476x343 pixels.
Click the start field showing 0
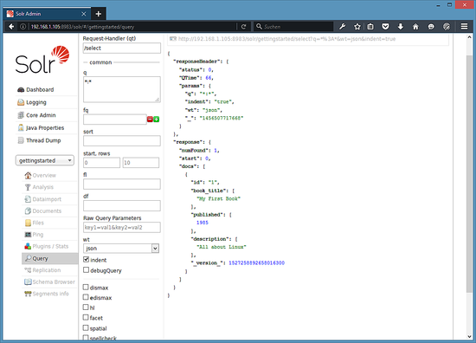(102, 163)
